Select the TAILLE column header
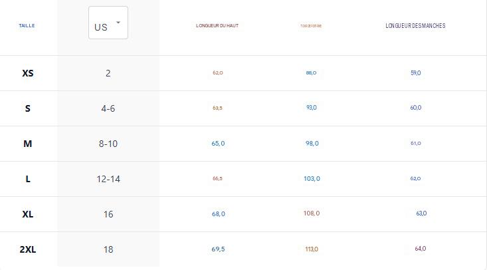487x270 pixels. 27,26
